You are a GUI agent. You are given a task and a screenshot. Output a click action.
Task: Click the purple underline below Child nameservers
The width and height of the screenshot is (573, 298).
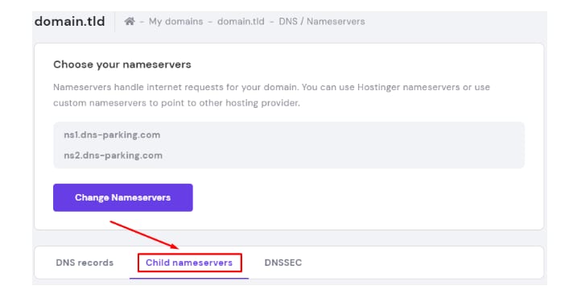point(189,278)
